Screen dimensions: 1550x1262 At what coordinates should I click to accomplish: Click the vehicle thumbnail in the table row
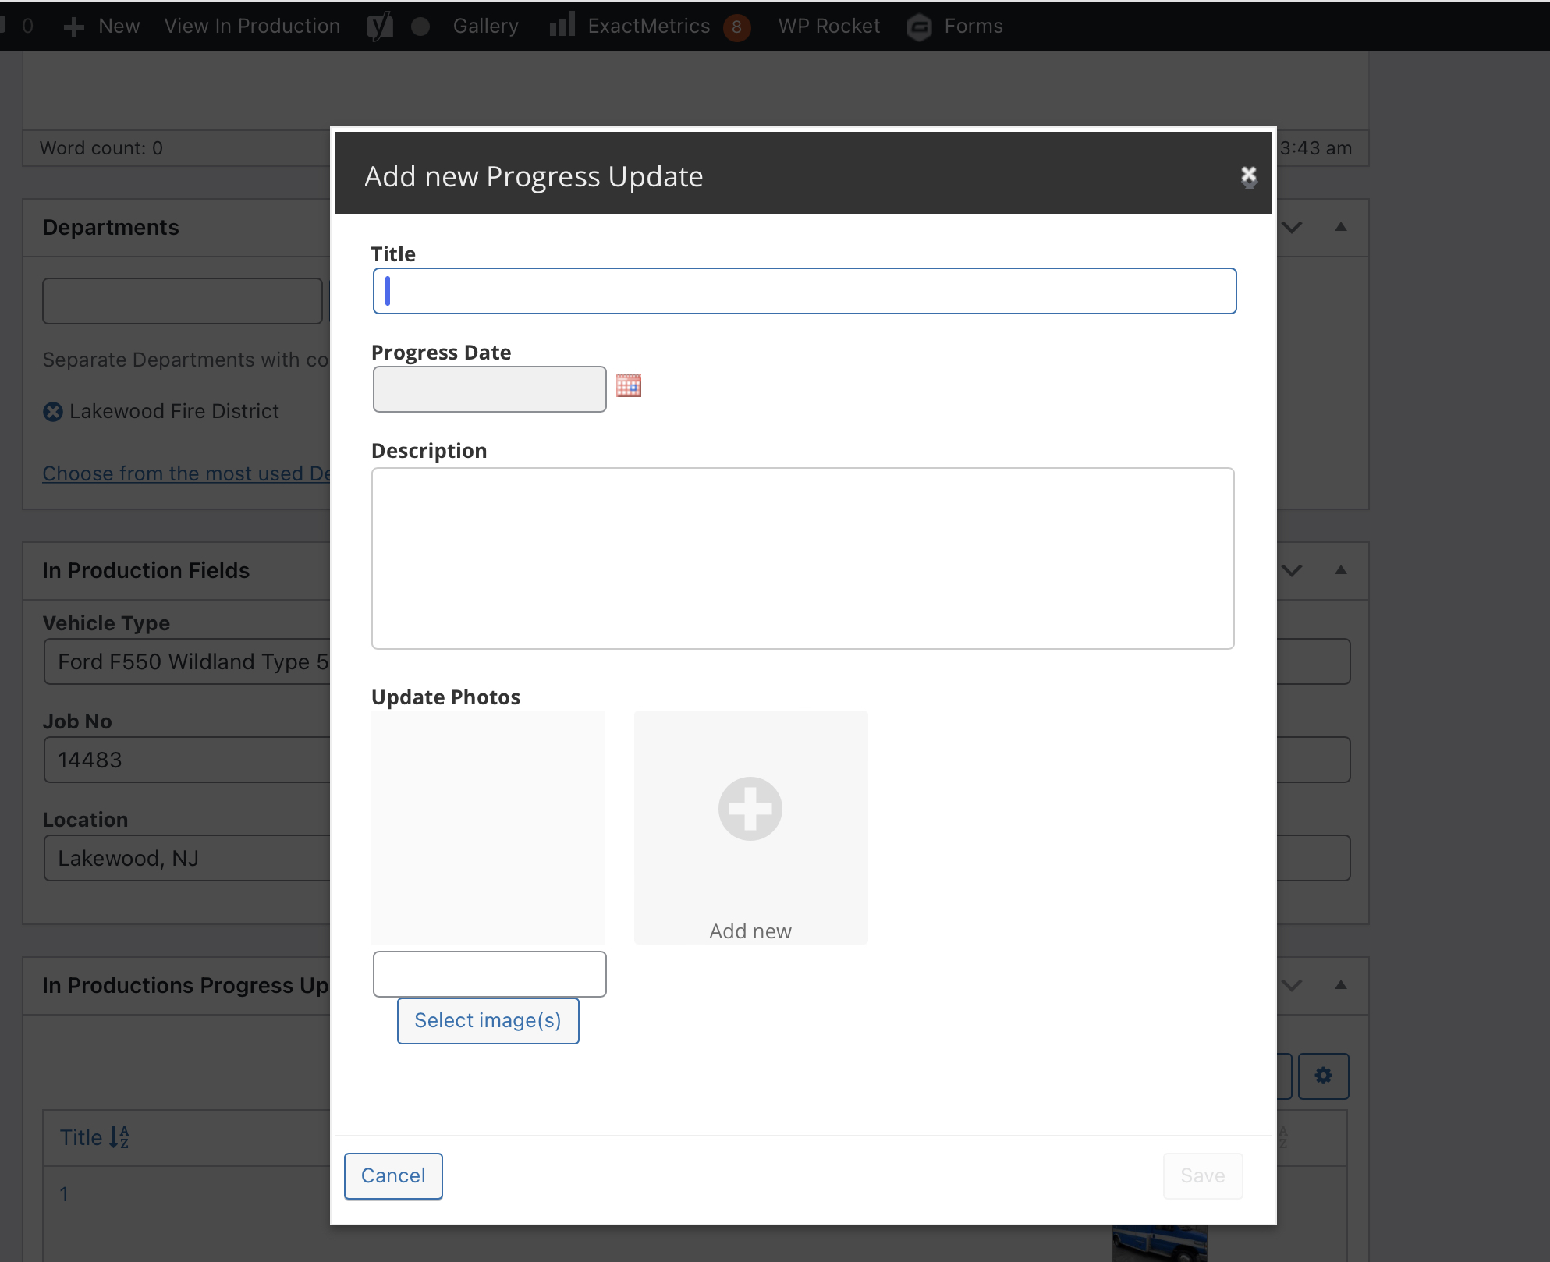[x=1159, y=1243]
